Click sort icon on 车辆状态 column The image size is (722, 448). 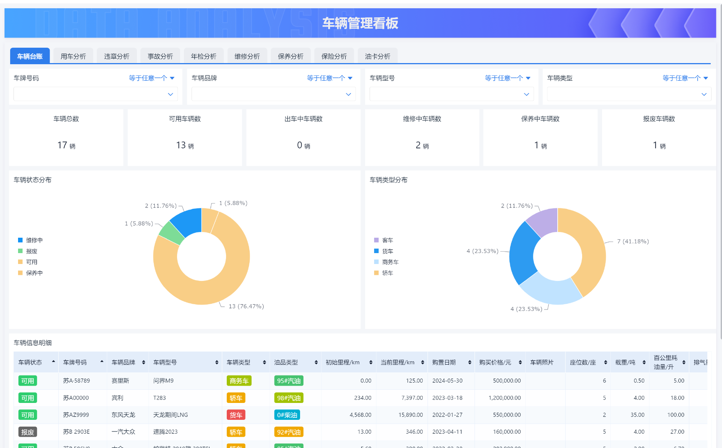[x=53, y=362]
